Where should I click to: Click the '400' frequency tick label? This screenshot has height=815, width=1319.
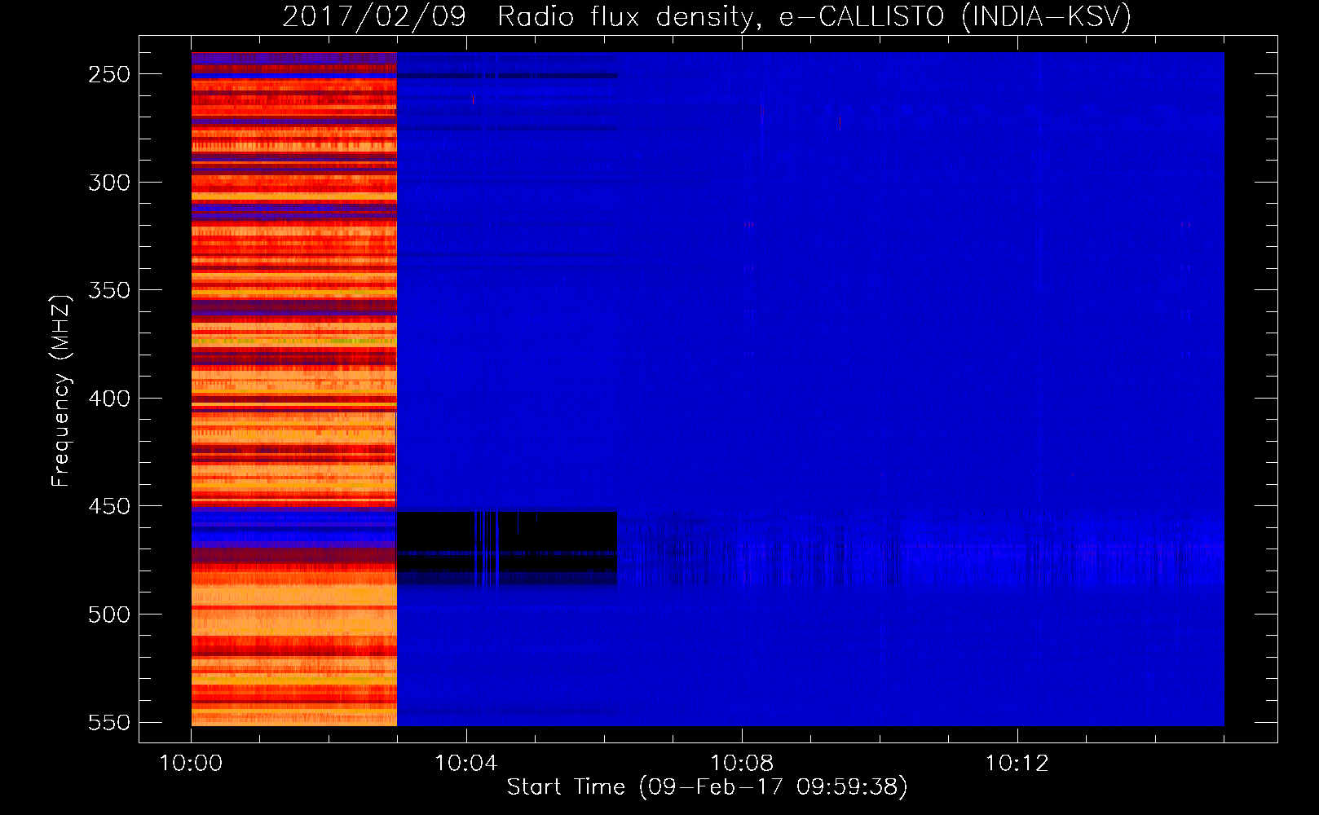point(109,399)
